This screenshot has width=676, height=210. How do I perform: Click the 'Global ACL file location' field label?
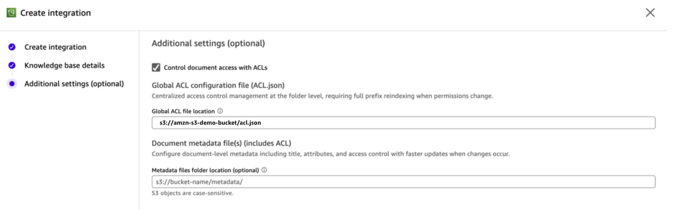tap(183, 111)
